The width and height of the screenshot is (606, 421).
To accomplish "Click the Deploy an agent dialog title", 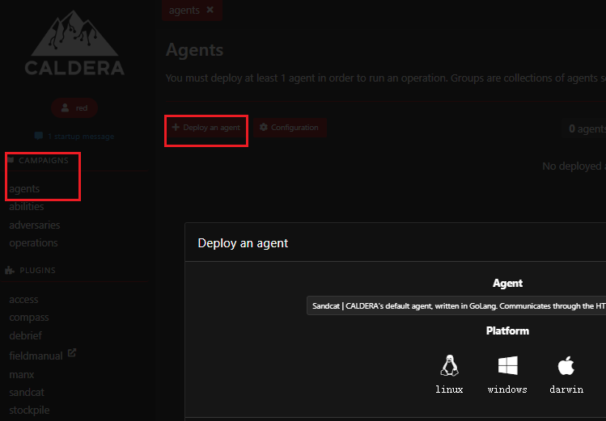I will (243, 243).
